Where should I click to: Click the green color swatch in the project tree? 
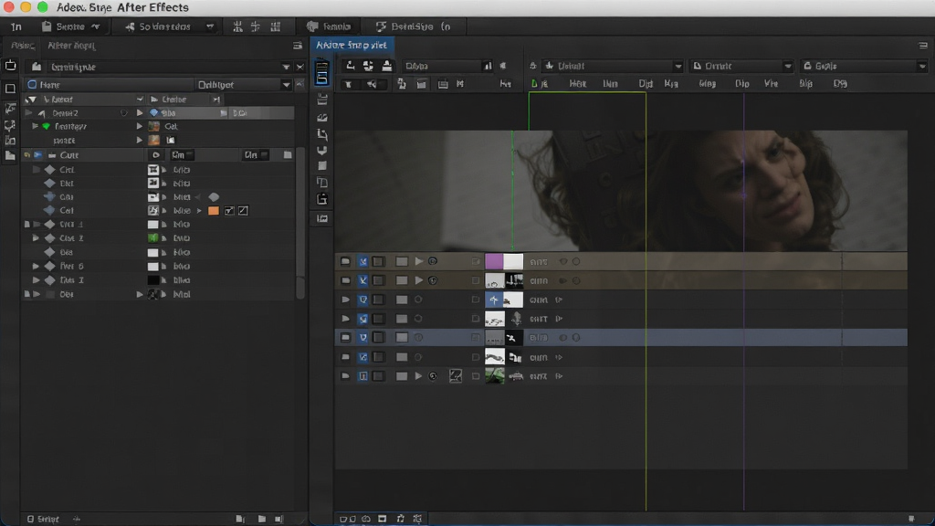(x=153, y=238)
